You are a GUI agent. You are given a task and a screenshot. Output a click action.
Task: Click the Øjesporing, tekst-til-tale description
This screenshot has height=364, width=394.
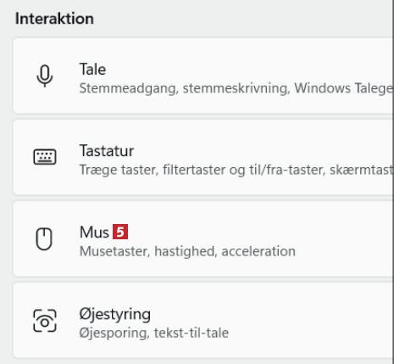[154, 333]
